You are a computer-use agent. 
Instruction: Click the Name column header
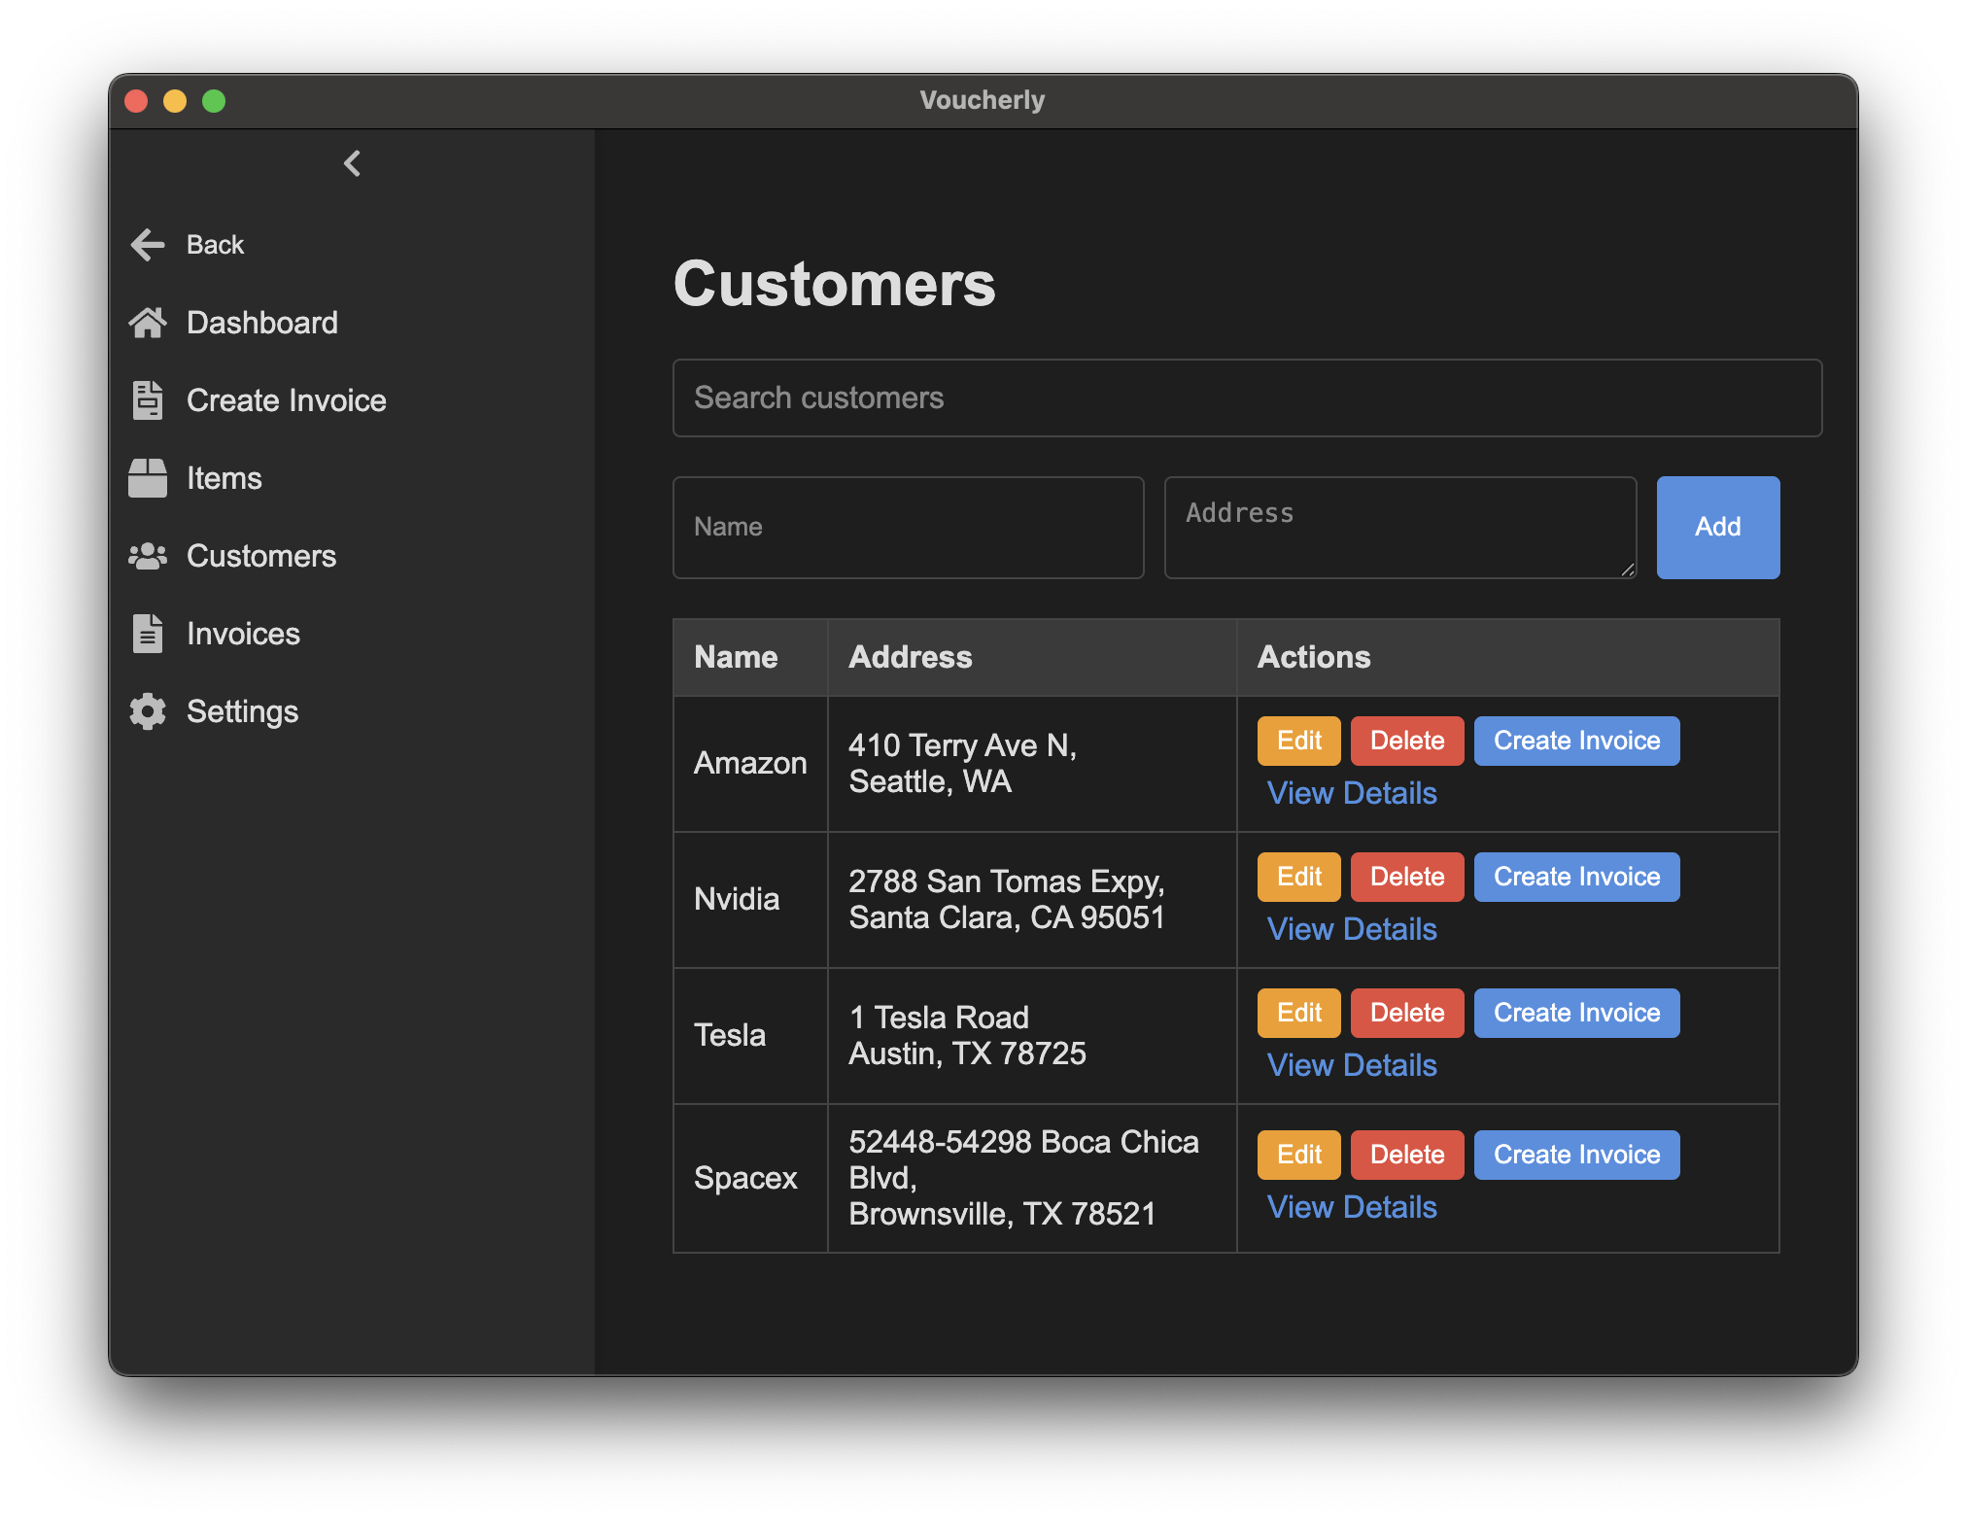pyautogui.click(x=750, y=658)
